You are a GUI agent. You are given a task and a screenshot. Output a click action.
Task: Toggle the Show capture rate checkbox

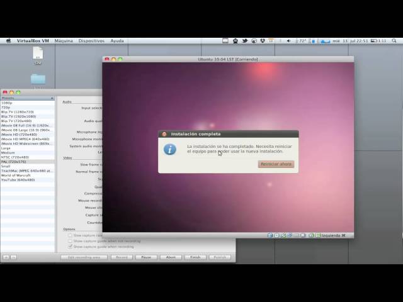tap(70, 235)
